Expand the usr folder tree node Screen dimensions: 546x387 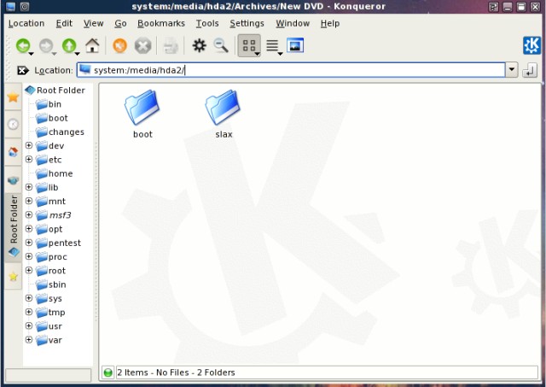click(x=29, y=325)
